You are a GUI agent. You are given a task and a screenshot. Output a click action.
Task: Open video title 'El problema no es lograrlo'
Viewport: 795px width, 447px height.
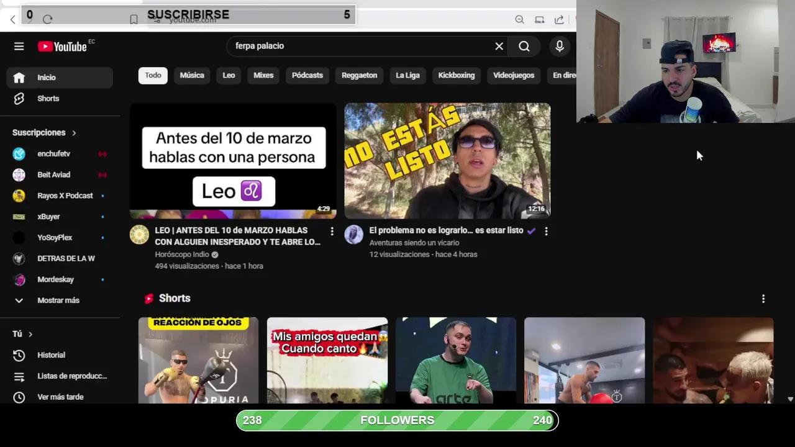(x=446, y=230)
